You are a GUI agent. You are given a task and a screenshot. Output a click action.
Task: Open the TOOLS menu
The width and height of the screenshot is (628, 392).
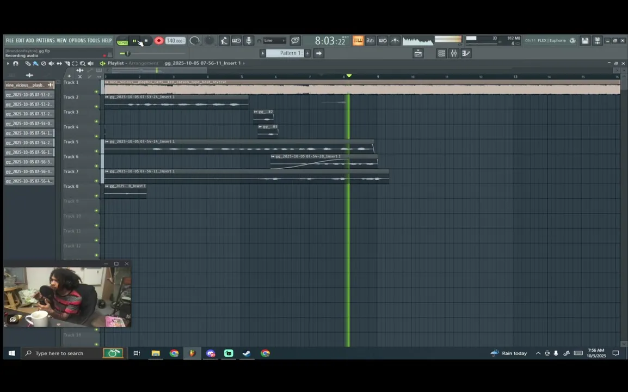point(94,40)
